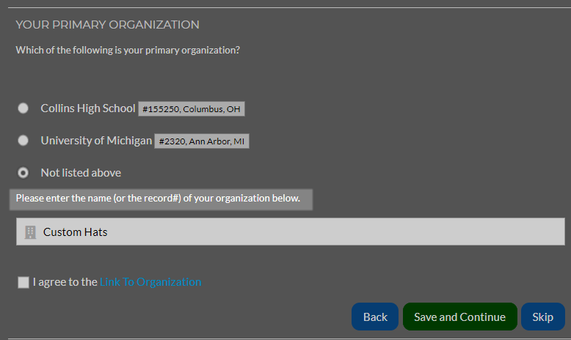
Task: Click the 'I agree to the' label text
Action: pos(65,282)
